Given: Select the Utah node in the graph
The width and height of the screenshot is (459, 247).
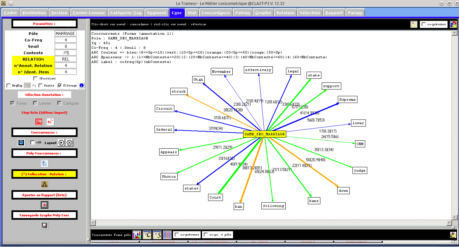Looking at the screenshot, I should pyautogui.click(x=198, y=80).
